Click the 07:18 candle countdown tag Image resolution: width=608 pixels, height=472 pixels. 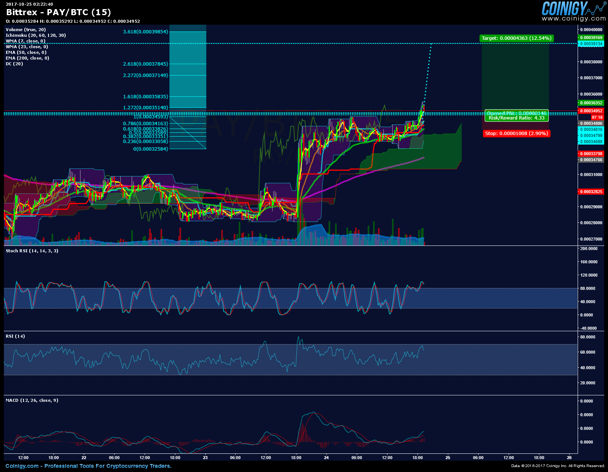coord(597,117)
